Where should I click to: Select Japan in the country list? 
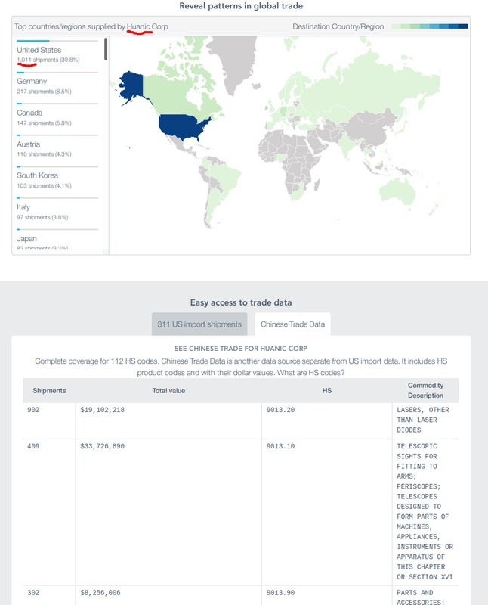click(x=26, y=239)
